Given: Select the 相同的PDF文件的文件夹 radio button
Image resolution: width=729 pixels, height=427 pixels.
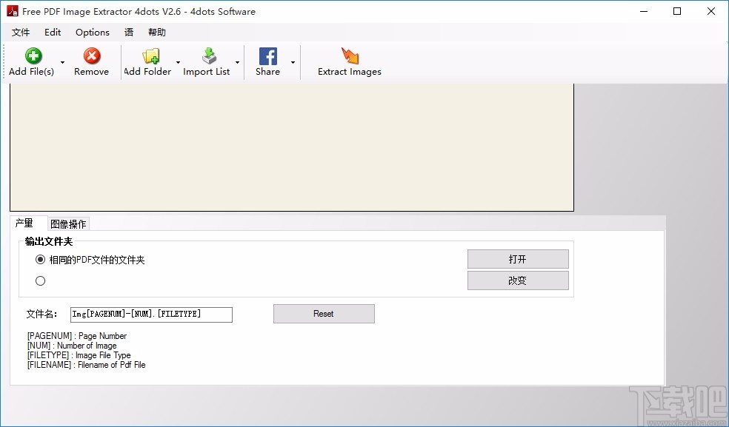Looking at the screenshot, I should coord(41,259).
